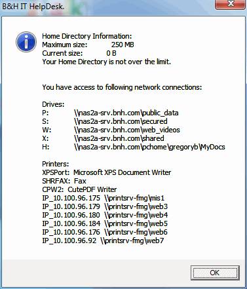Click the X: drive letter
This screenshot has height=289, width=247.
point(45,138)
